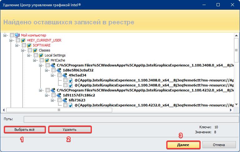The height and width of the screenshot is (152, 240).
Task: Click the HKEY_CURRENT_USER registry folder icon
Action: (x=23, y=40)
